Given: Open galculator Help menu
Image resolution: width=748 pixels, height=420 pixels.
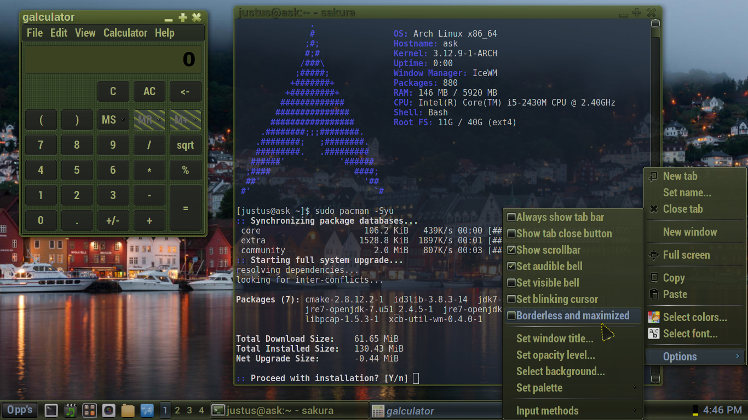Looking at the screenshot, I should [164, 33].
